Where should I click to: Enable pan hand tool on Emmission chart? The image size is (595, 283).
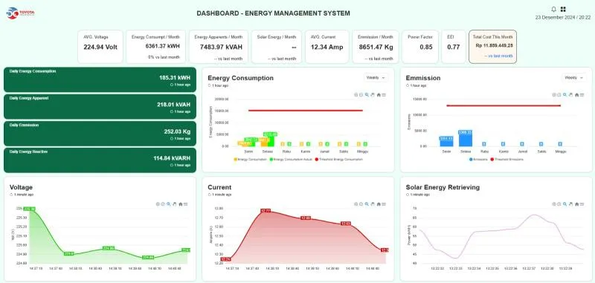coord(570,95)
